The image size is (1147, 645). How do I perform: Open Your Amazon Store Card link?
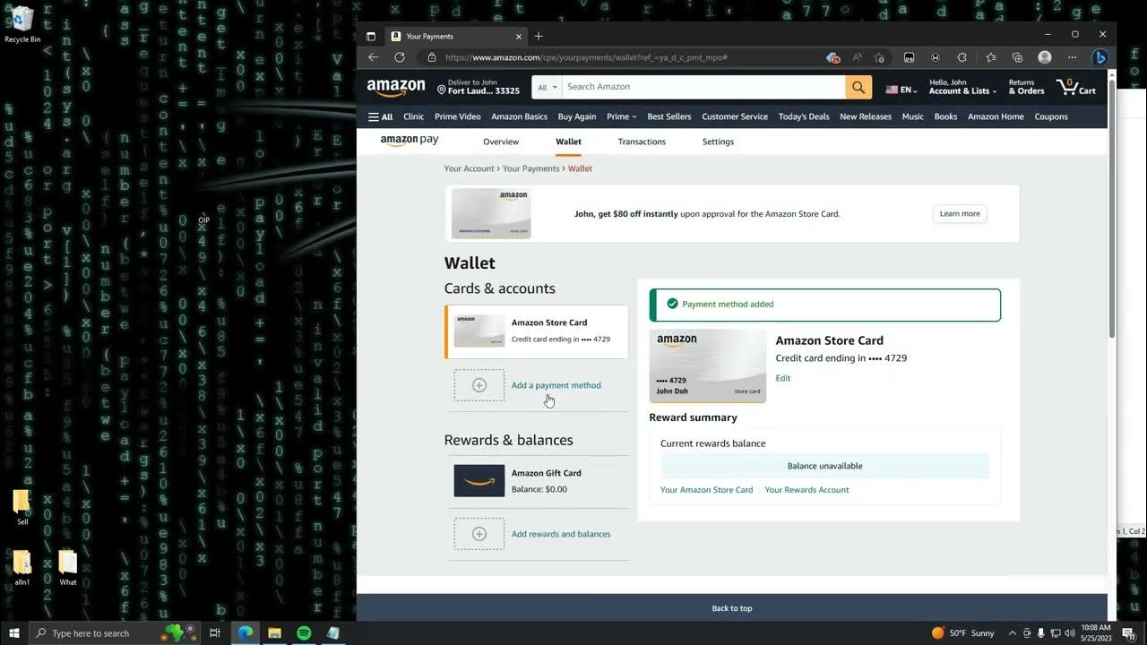[x=706, y=490]
